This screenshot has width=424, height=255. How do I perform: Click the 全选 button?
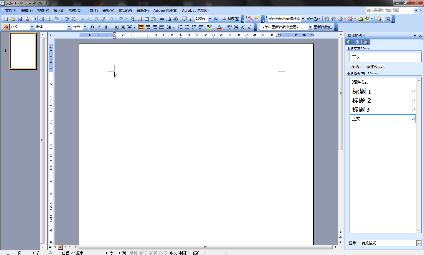[355, 66]
